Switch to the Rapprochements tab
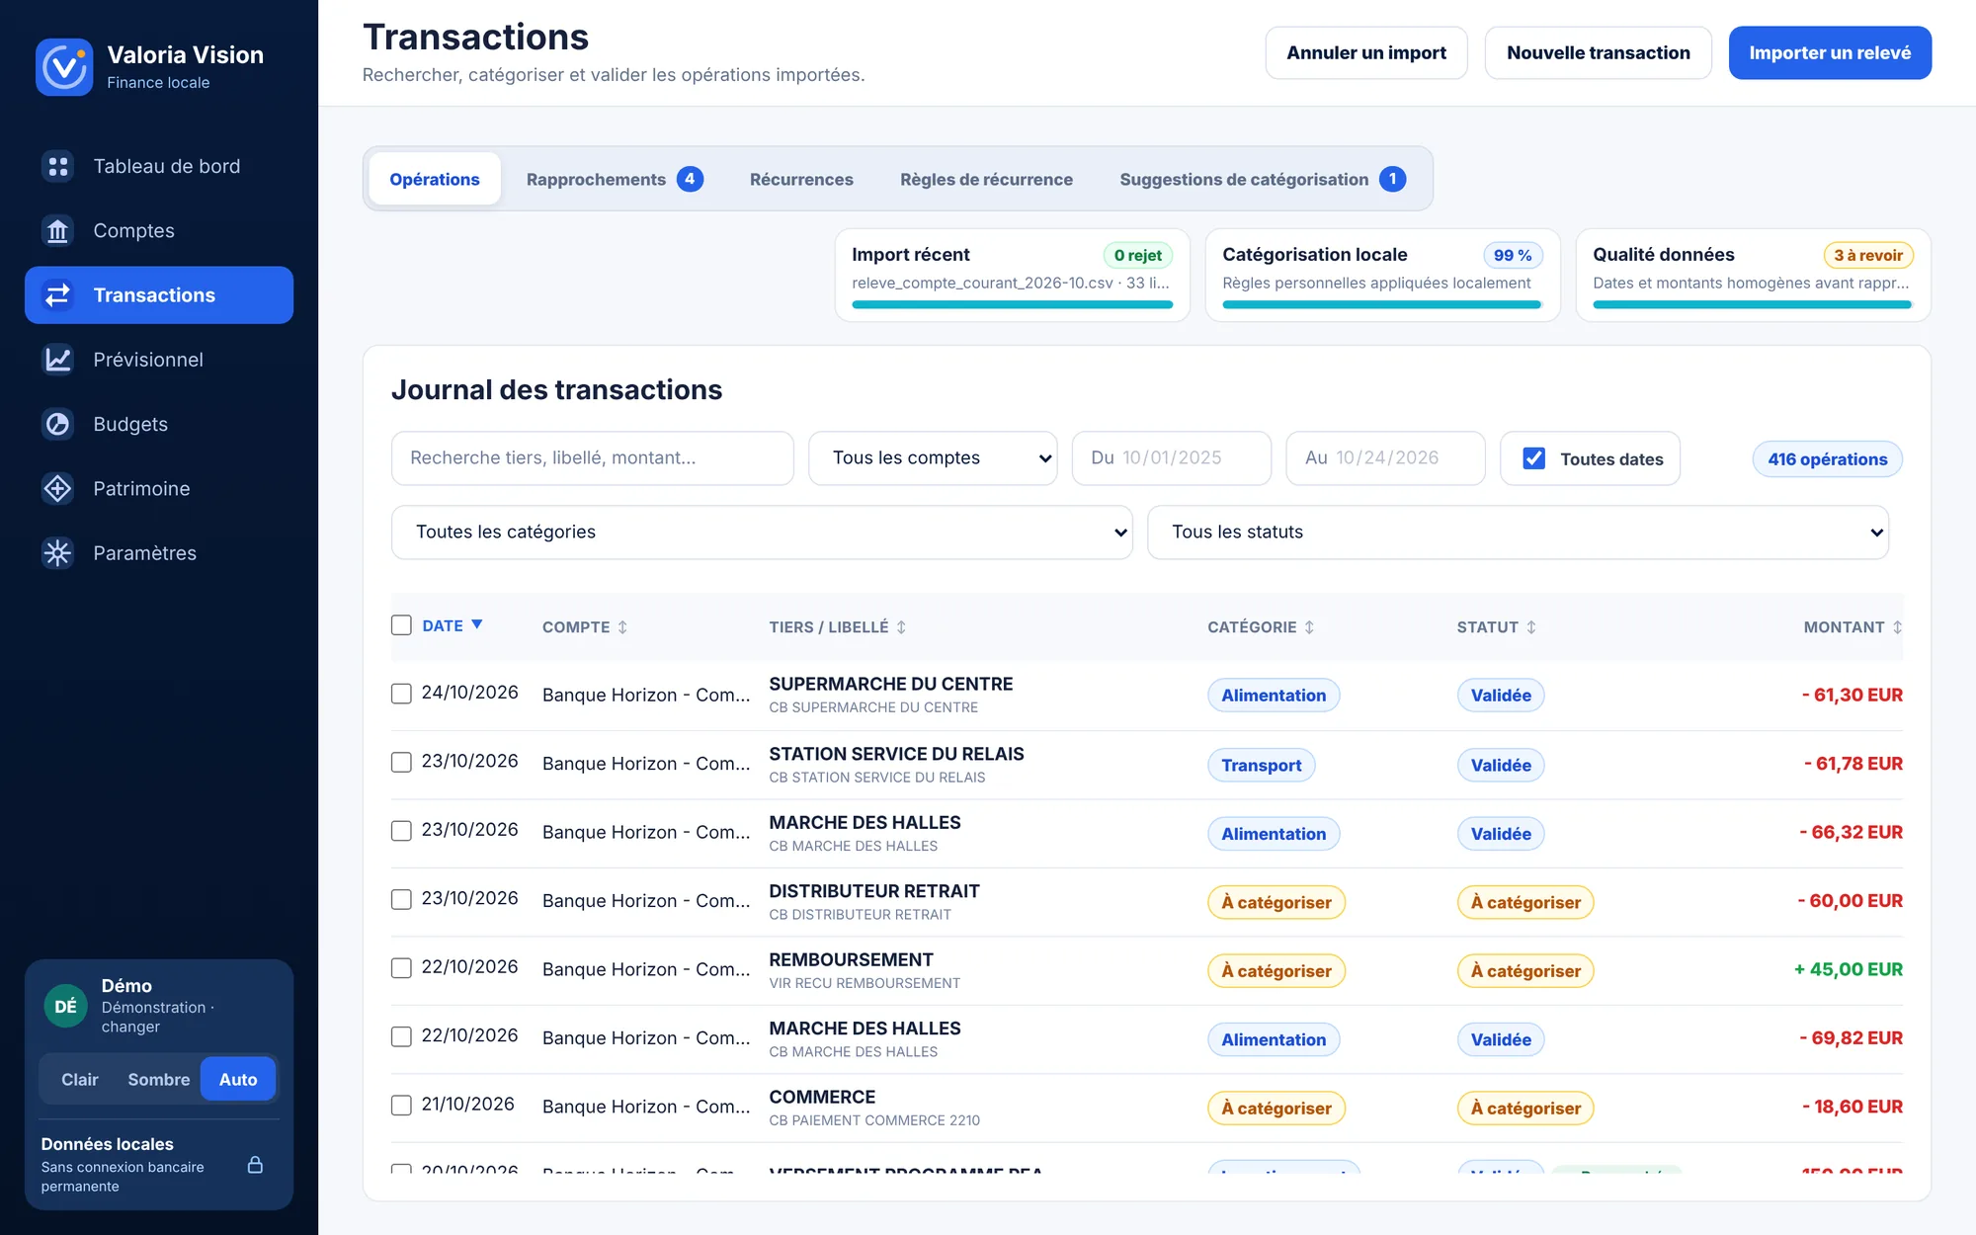This screenshot has width=1976, height=1235. pyautogui.click(x=614, y=179)
